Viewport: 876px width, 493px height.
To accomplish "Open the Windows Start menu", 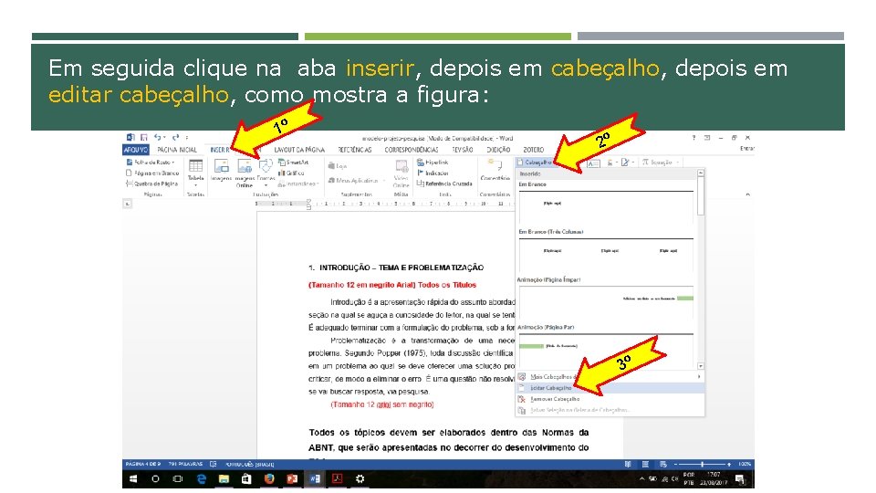I will [x=133, y=479].
